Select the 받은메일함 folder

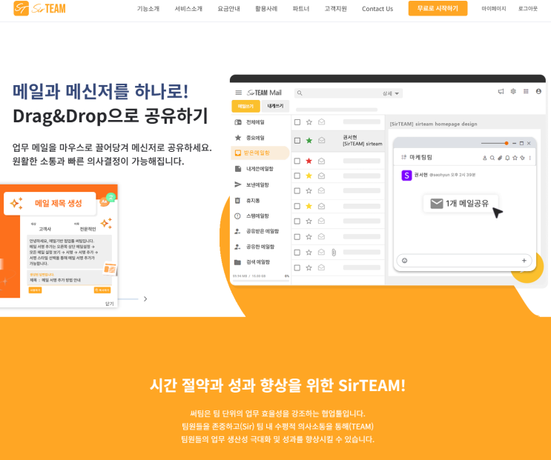[x=260, y=153]
